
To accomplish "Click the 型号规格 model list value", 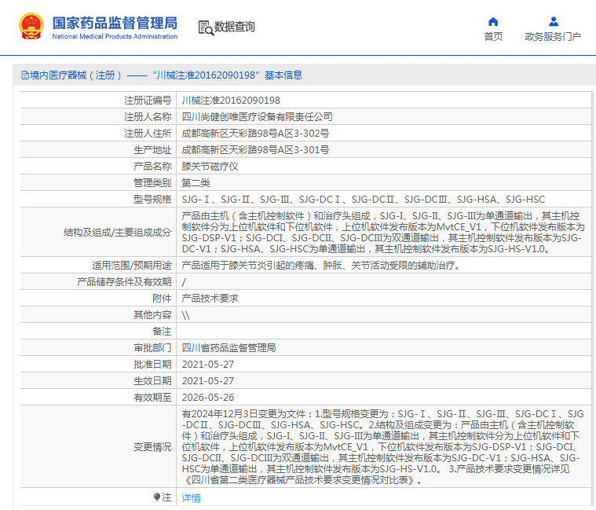I will click(x=364, y=200).
